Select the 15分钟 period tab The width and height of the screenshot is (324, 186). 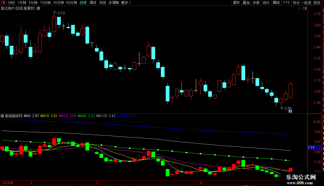coord(45,3)
